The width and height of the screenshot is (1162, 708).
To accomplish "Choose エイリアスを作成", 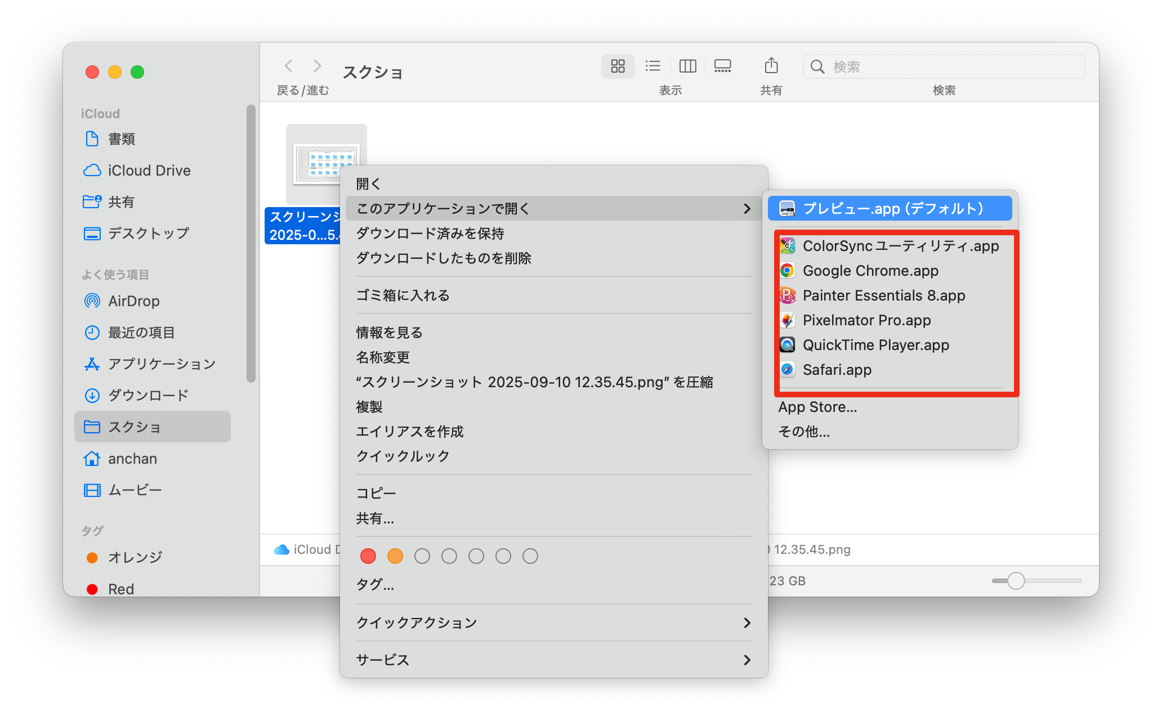I will tap(554, 431).
